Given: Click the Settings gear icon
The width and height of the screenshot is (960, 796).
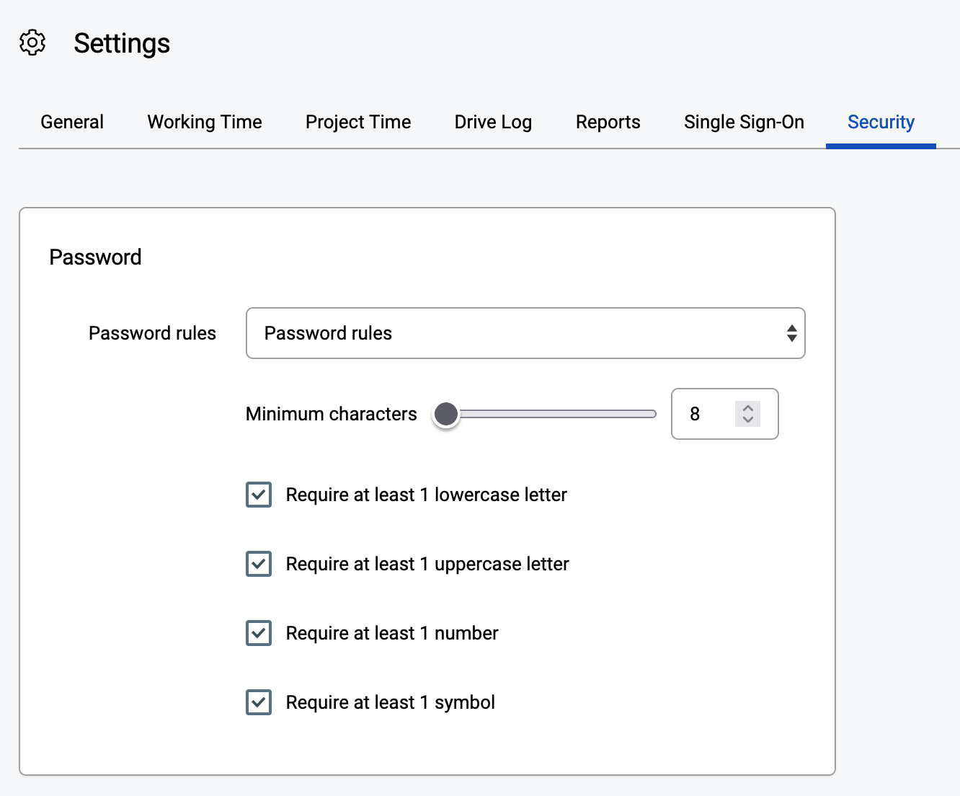Looking at the screenshot, I should click(32, 43).
